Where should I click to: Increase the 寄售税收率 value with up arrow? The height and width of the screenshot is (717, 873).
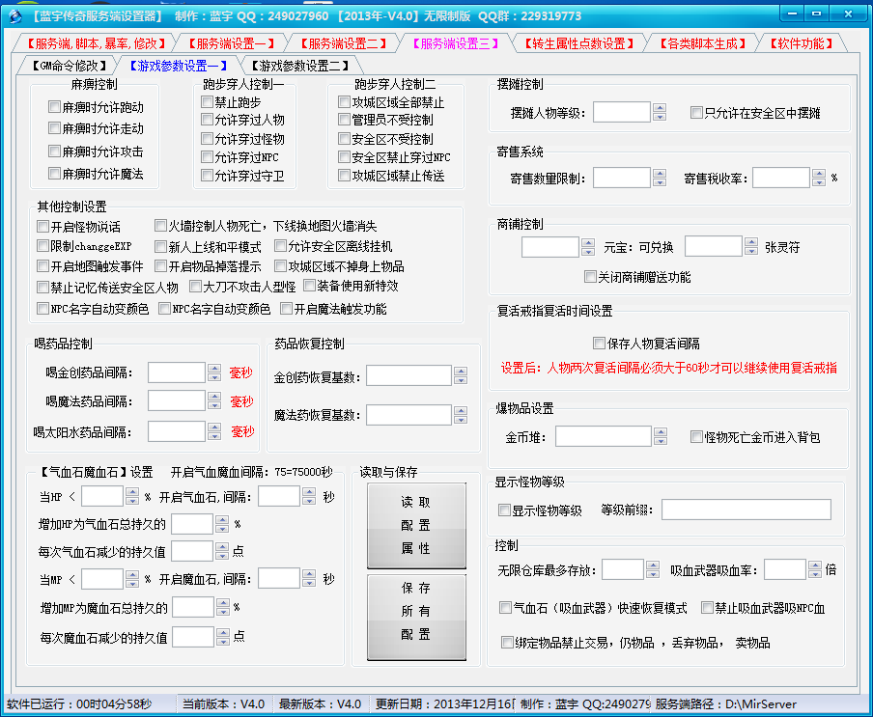click(x=819, y=173)
